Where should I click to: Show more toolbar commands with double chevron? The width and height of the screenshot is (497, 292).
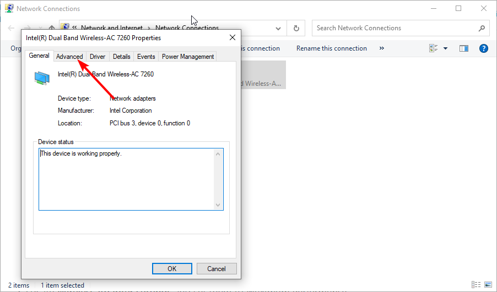point(382,48)
